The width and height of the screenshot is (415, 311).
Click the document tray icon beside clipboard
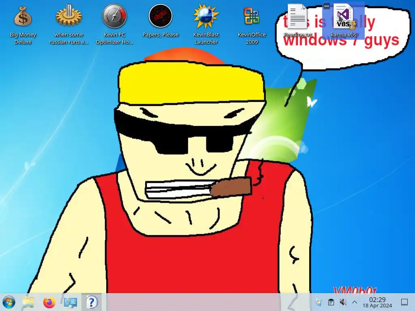coord(319,302)
